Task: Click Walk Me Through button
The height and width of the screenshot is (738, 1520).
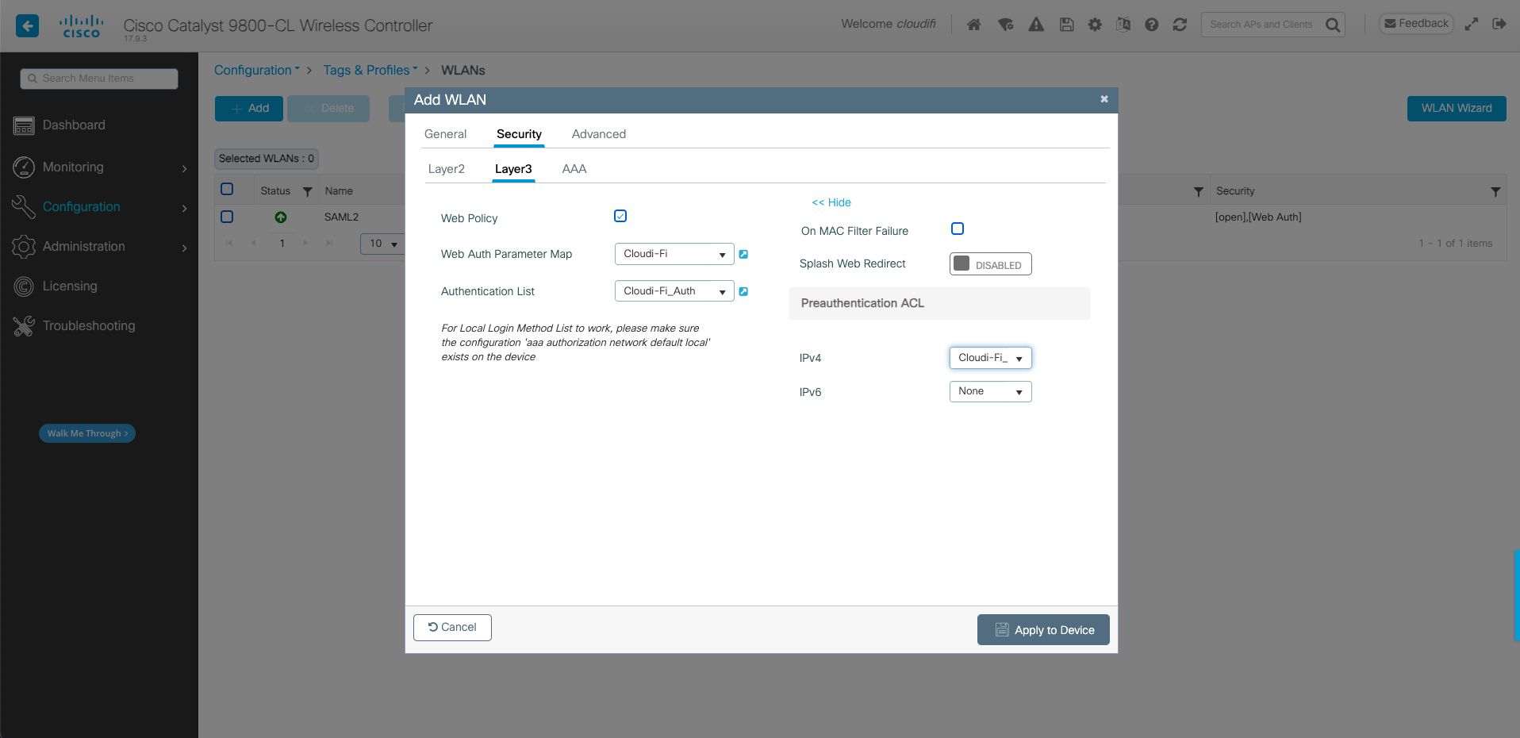Action: 87,433
